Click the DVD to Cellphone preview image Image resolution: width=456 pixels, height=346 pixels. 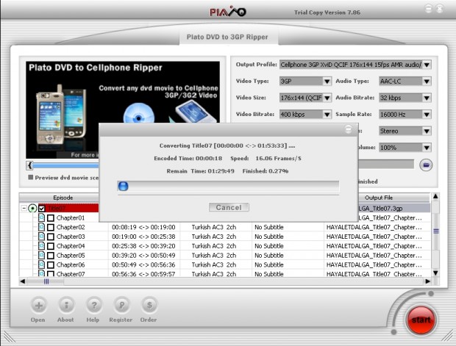tap(123, 109)
